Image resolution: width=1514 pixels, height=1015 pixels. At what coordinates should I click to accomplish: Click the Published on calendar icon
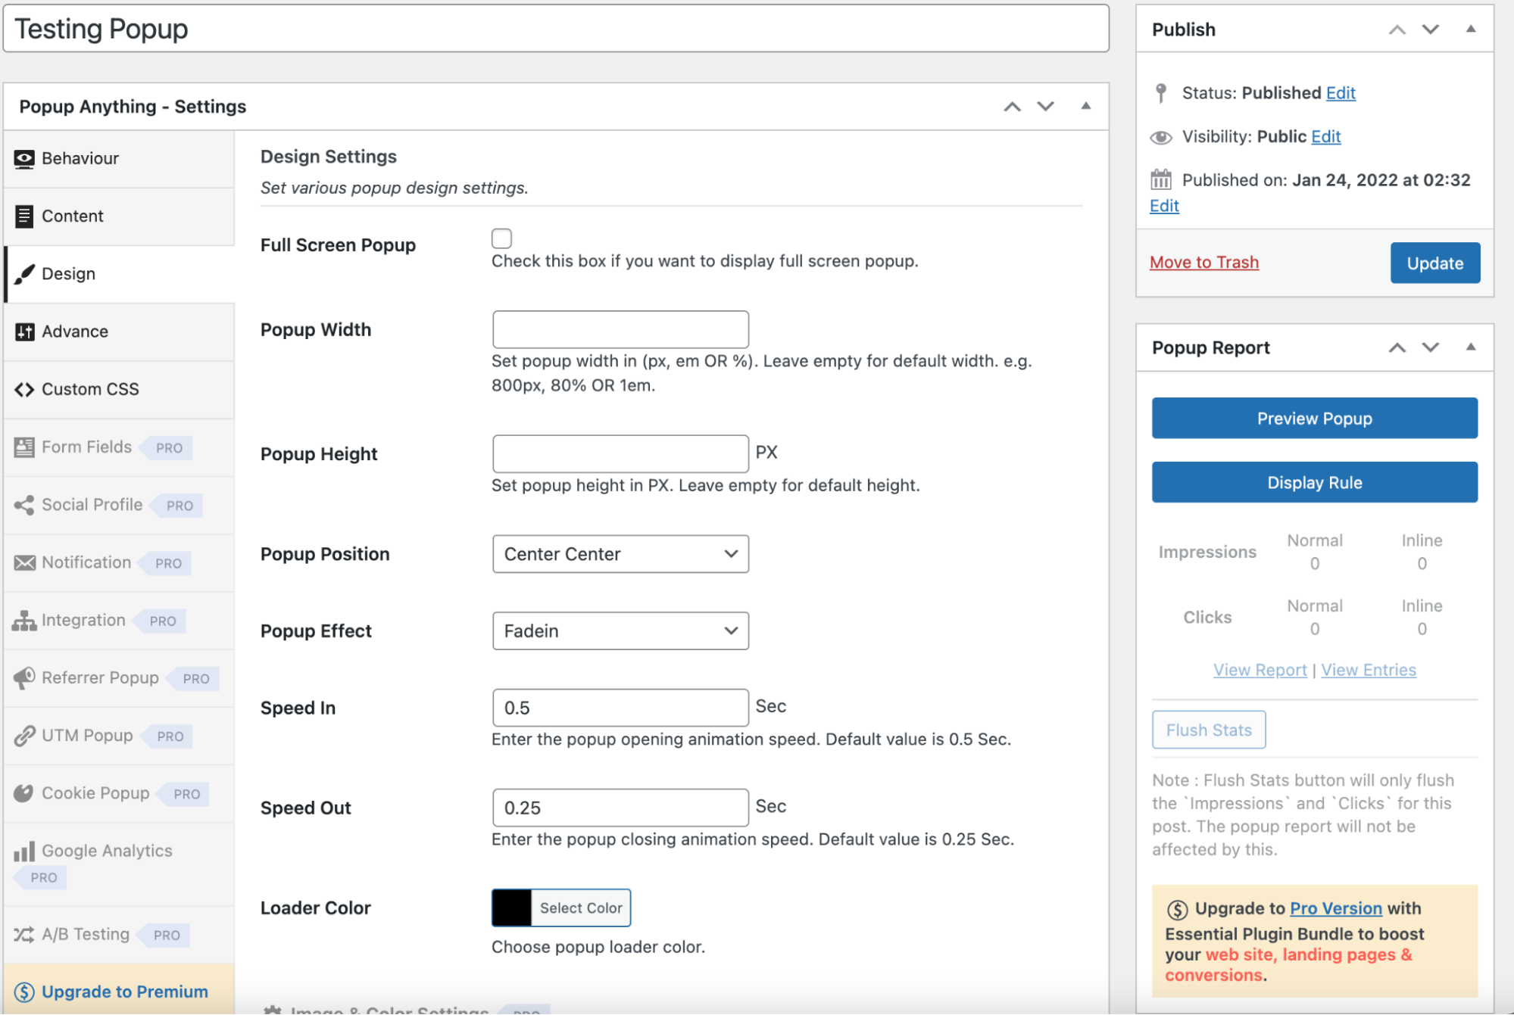point(1161,180)
